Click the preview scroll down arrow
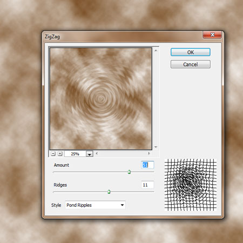This screenshot has height=243, width=243. [x=156, y=147]
